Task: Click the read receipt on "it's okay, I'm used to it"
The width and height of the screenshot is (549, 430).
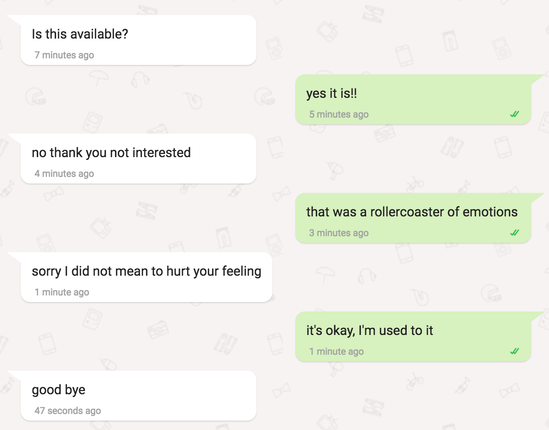Action: tap(515, 351)
